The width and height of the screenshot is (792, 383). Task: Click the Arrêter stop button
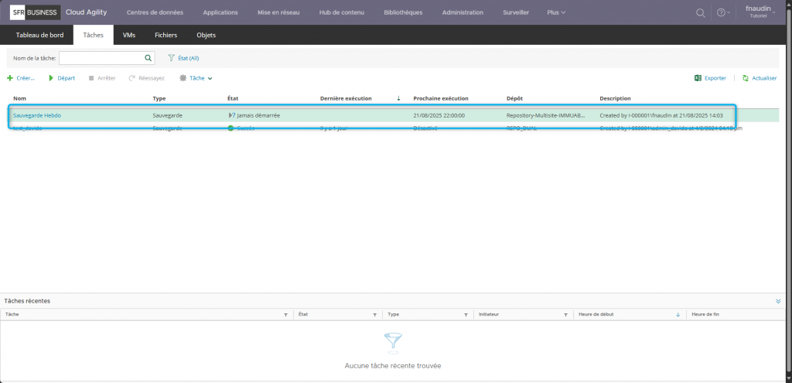[102, 78]
